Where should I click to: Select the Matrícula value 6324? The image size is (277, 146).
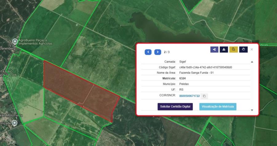pos(182,78)
